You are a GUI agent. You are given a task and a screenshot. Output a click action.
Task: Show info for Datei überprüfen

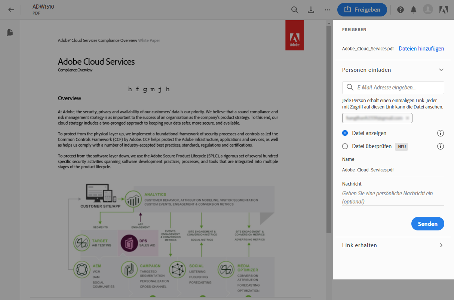pyautogui.click(x=441, y=146)
